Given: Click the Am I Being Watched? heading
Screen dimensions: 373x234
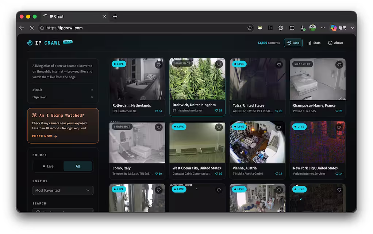Looking at the screenshot, I should click(62, 116).
